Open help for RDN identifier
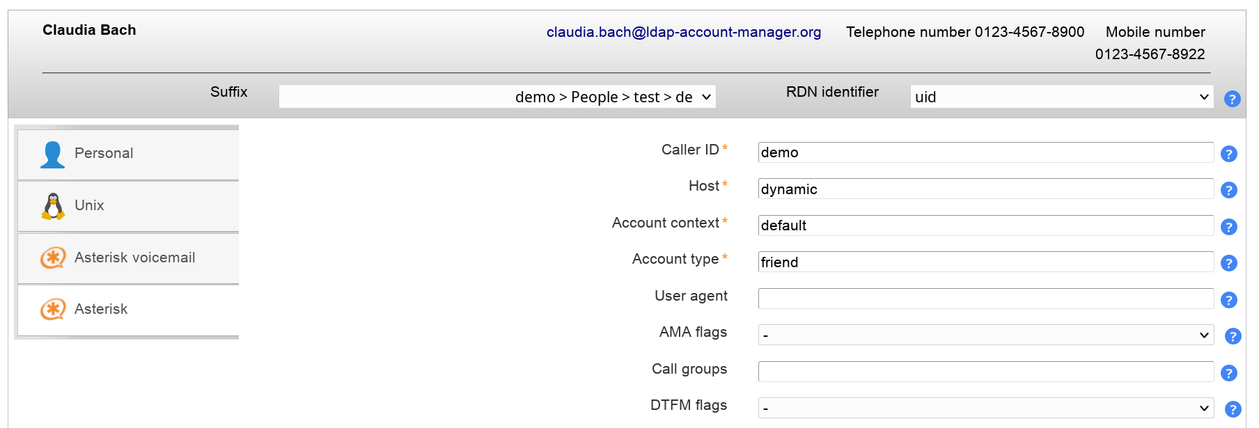 click(1232, 99)
